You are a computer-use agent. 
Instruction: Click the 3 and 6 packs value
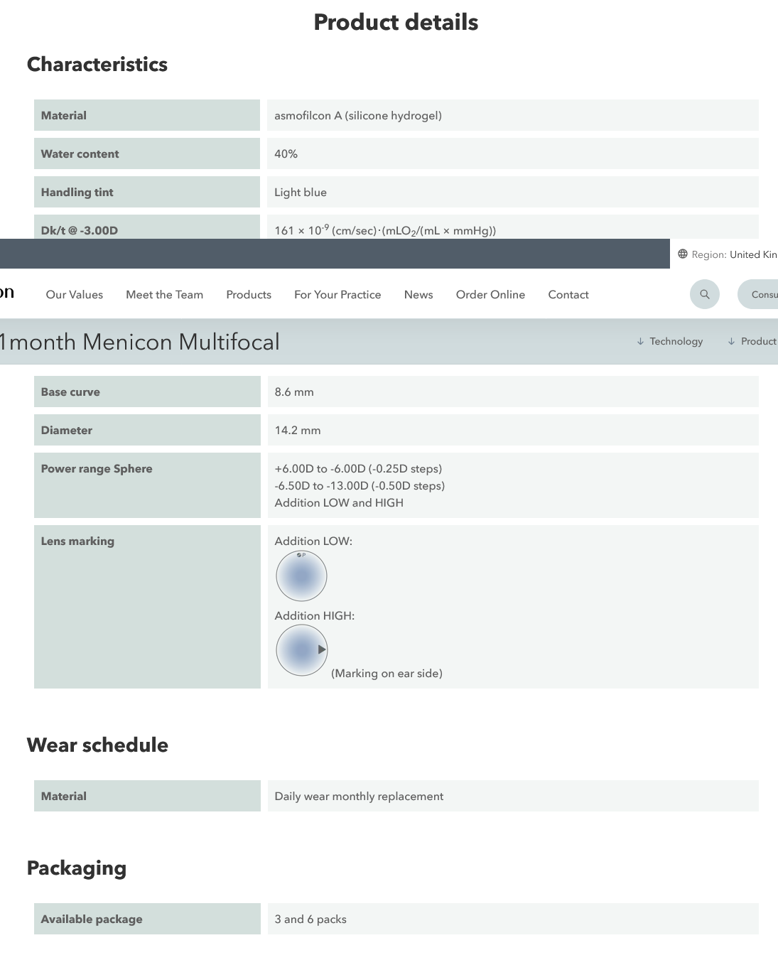[310, 919]
